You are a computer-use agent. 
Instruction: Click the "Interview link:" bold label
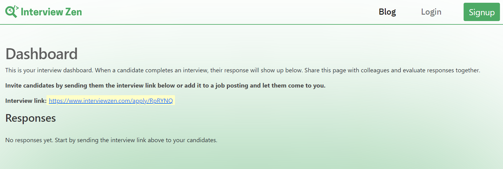click(x=26, y=101)
